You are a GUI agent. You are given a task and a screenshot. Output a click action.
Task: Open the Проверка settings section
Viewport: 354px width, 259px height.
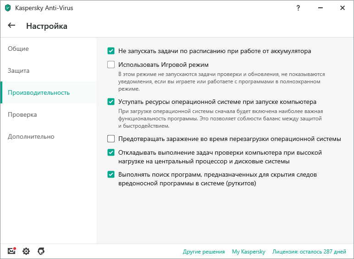pyautogui.click(x=48, y=115)
